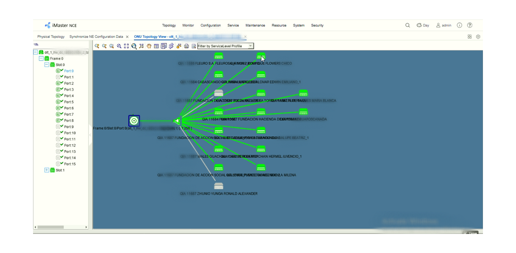Switch to the Physical Topology tab
The height and width of the screenshot is (253, 516).
51,37
